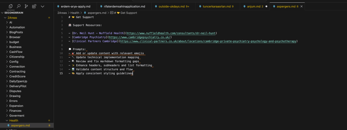Select aspergers.md in the file tree
The image size is (347, 130).
tap(20, 125)
